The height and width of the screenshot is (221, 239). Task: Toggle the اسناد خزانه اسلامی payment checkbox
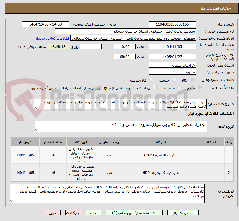155,88
